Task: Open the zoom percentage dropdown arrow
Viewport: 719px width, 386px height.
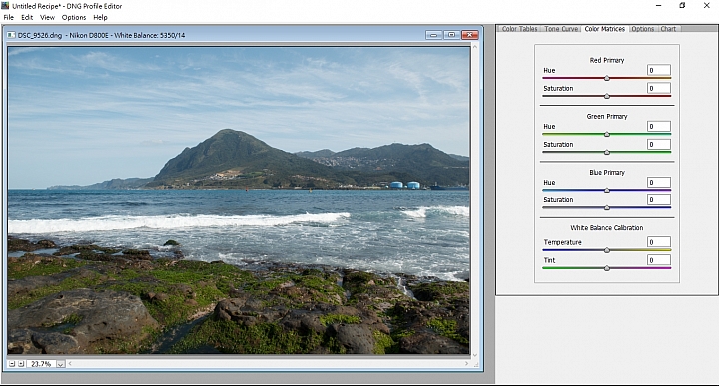Action: pyautogui.click(x=61, y=364)
